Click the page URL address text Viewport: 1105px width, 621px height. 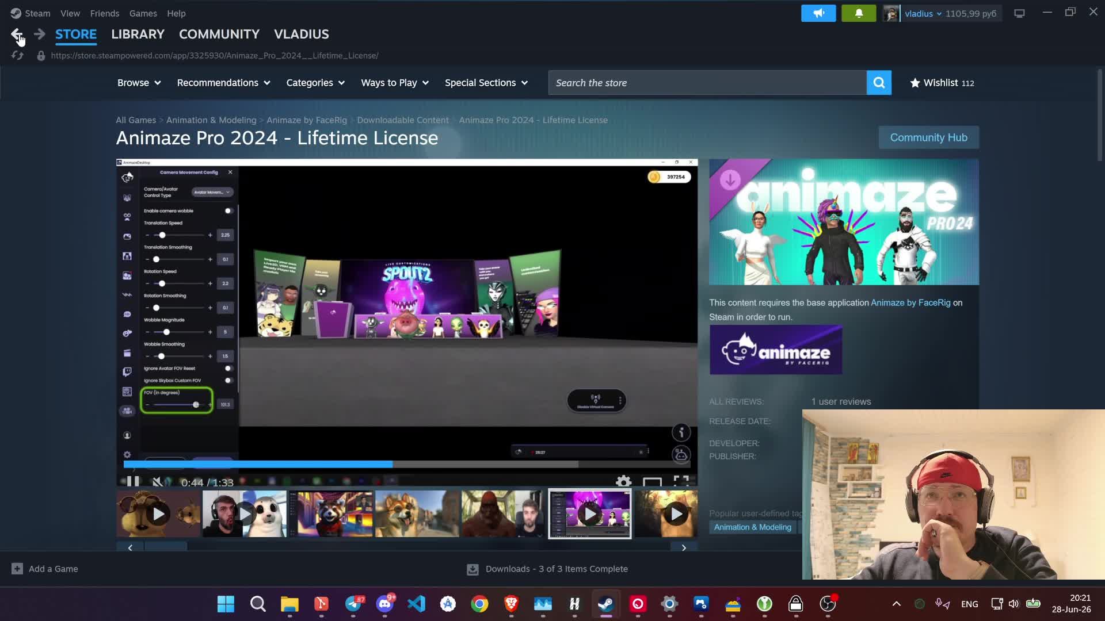[x=215, y=56]
